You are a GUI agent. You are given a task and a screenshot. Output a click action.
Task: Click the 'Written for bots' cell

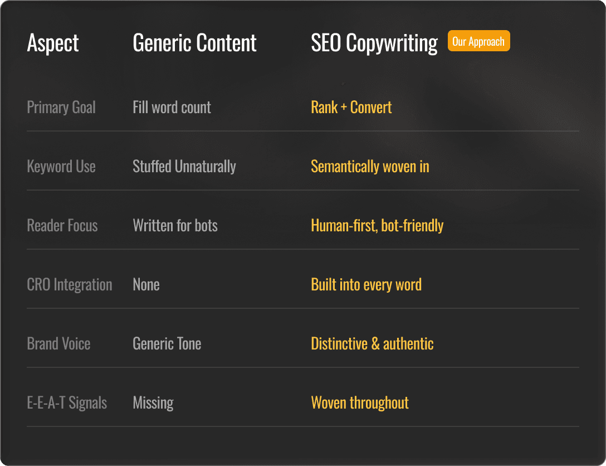[x=175, y=225]
